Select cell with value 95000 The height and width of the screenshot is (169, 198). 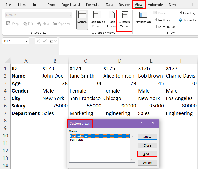click(x=151, y=106)
